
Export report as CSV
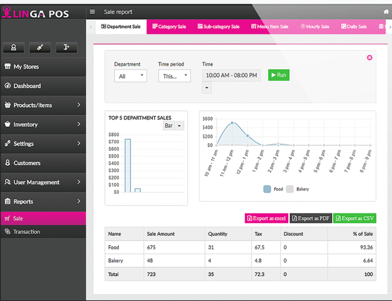point(355,218)
